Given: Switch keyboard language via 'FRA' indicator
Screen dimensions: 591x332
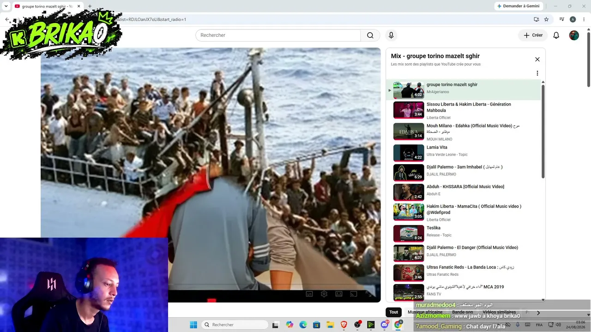Looking at the screenshot, I should point(539,325).
